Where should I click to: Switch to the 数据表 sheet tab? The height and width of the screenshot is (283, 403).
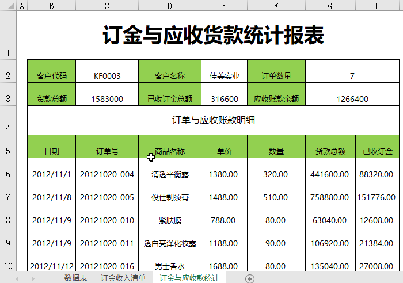click(x=75, y=278)
